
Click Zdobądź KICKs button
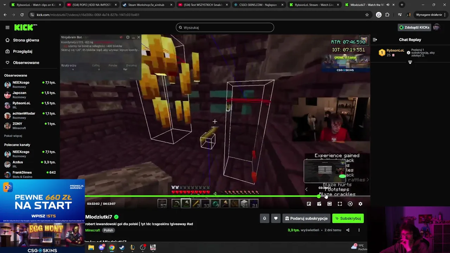pos(414,27)
